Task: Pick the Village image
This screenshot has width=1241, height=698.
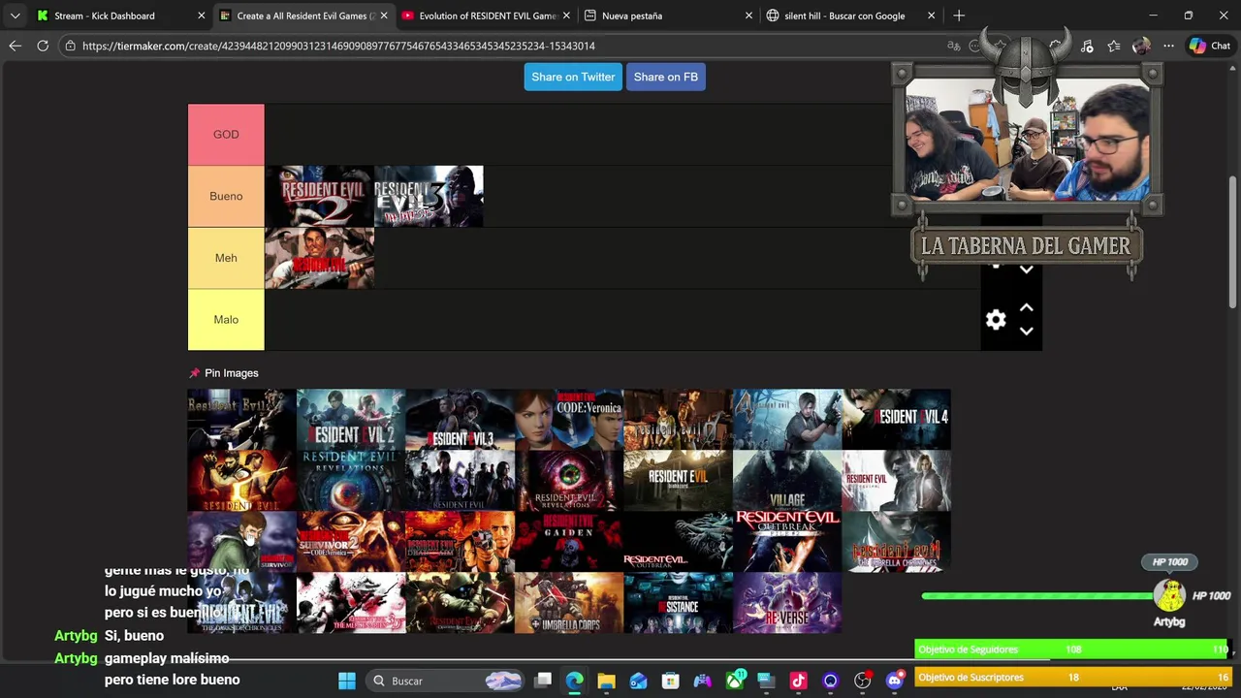Action: tap(787, 481)
